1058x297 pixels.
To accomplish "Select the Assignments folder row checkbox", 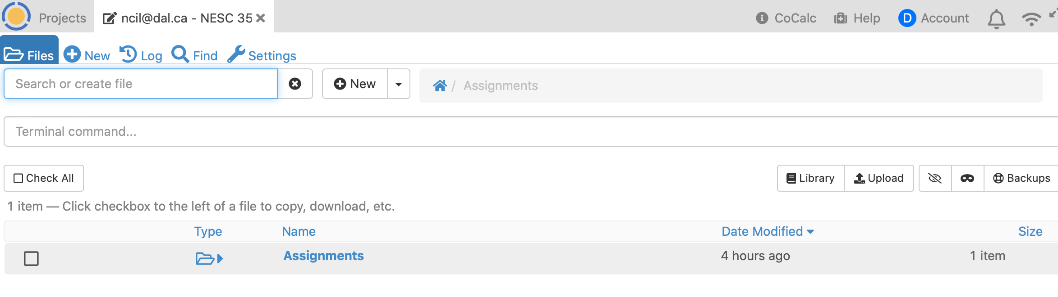I will tap(31, 259).
